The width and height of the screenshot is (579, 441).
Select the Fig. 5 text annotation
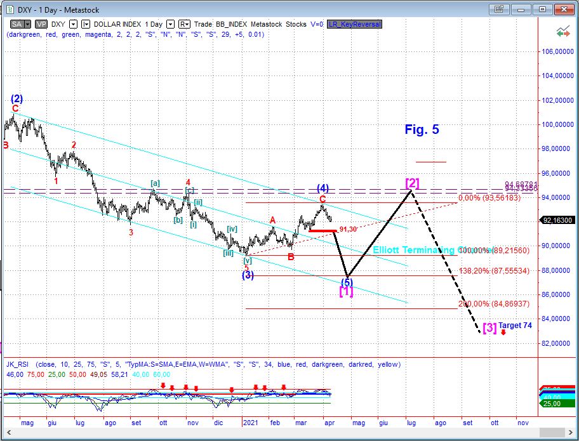point(422,130)
